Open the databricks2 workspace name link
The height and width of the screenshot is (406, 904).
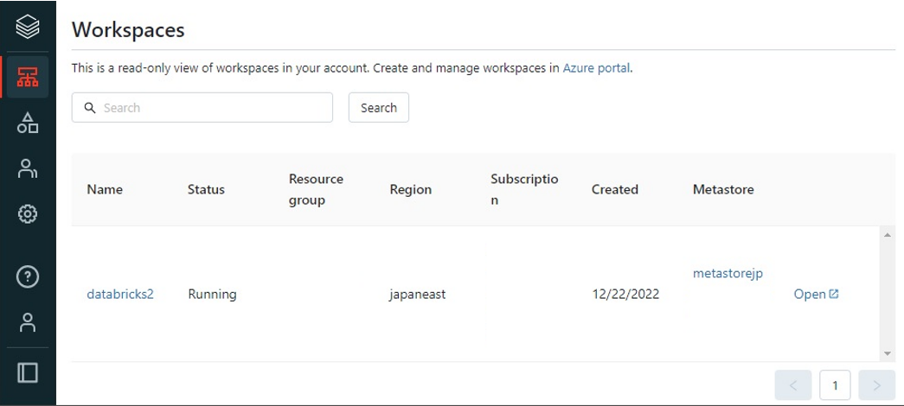(120, 294)
